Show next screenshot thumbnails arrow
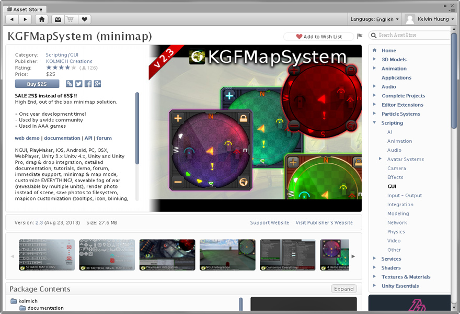This screenshot has width=460, height=314. pos(353,256)
